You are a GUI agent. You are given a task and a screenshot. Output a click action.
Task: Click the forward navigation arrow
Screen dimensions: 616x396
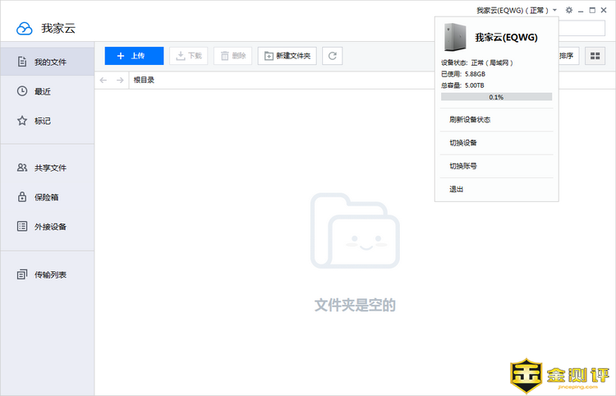click(120, 81)
